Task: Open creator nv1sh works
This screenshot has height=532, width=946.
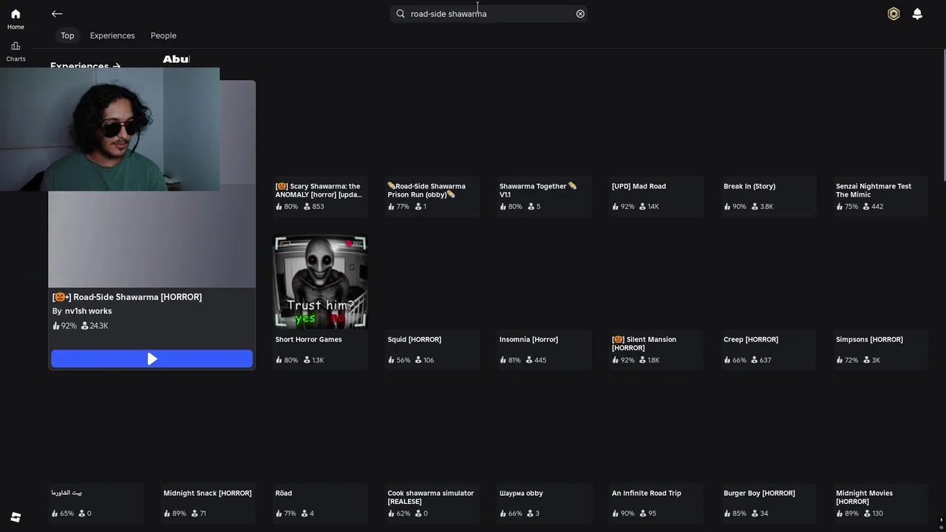Action: pos(88,311)
